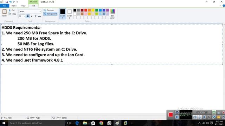The image size is (225, 126).
Task: Pick the yellow color swatch
Action: click(93, 10)
